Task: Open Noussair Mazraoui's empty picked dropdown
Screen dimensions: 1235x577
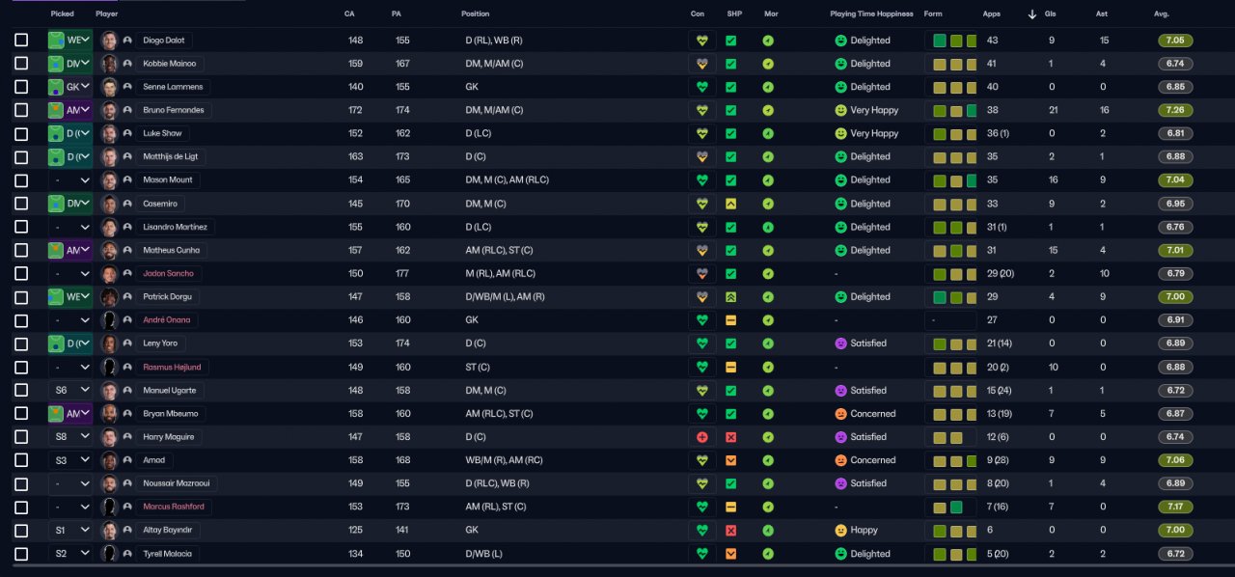Action: click(70, 483)
